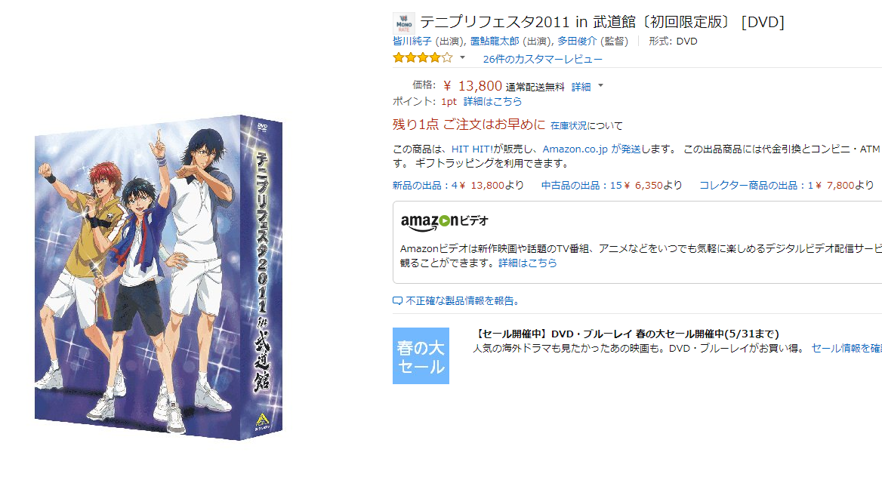Click the 詳細 shipping details link
The image size is (882, 477).
(581, 87)
